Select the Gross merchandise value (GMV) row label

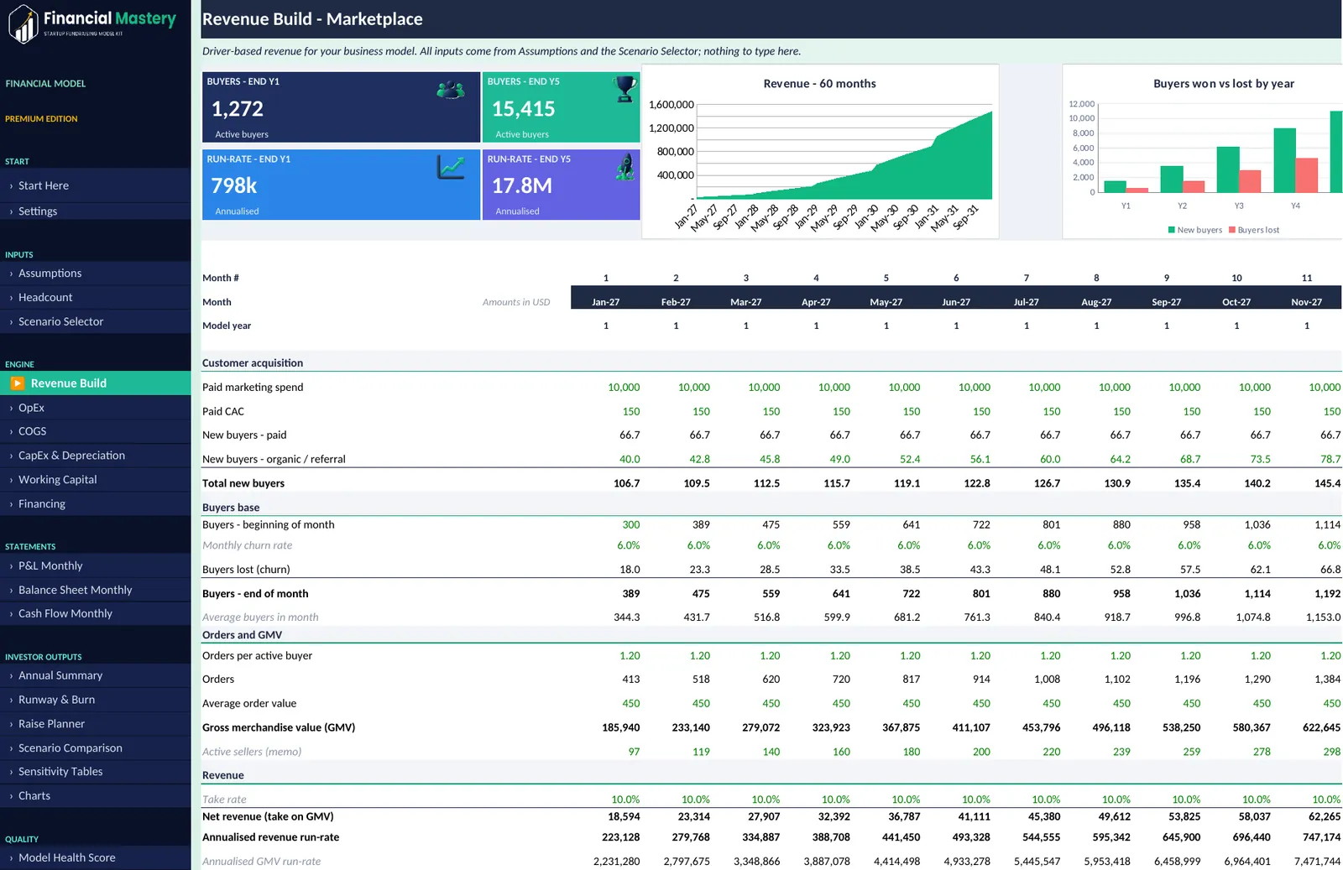coord(279,728)
